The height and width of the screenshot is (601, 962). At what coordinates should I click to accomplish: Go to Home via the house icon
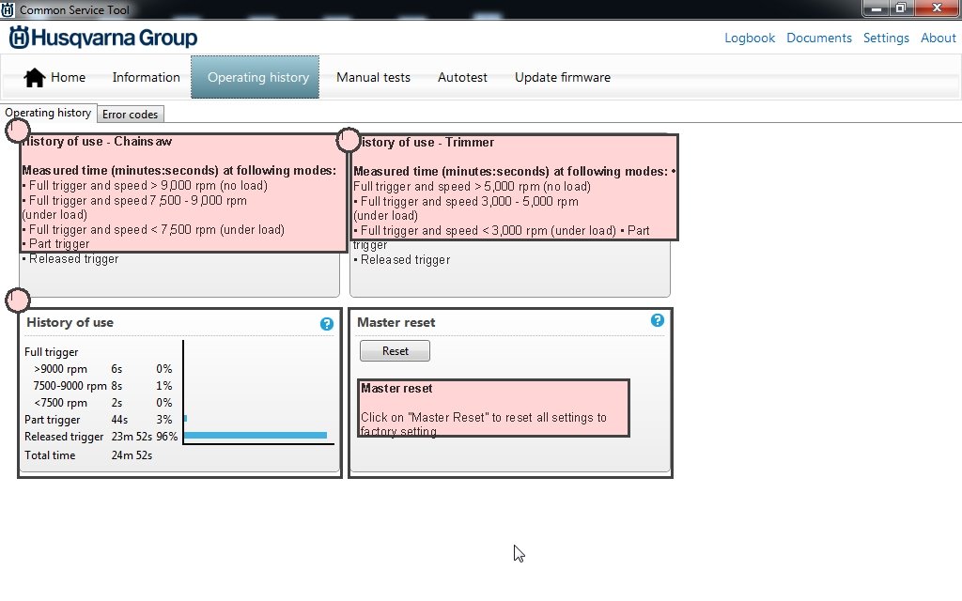coord(35,78)
